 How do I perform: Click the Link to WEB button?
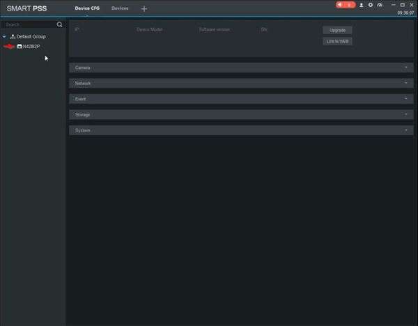(x=337, y=41)
